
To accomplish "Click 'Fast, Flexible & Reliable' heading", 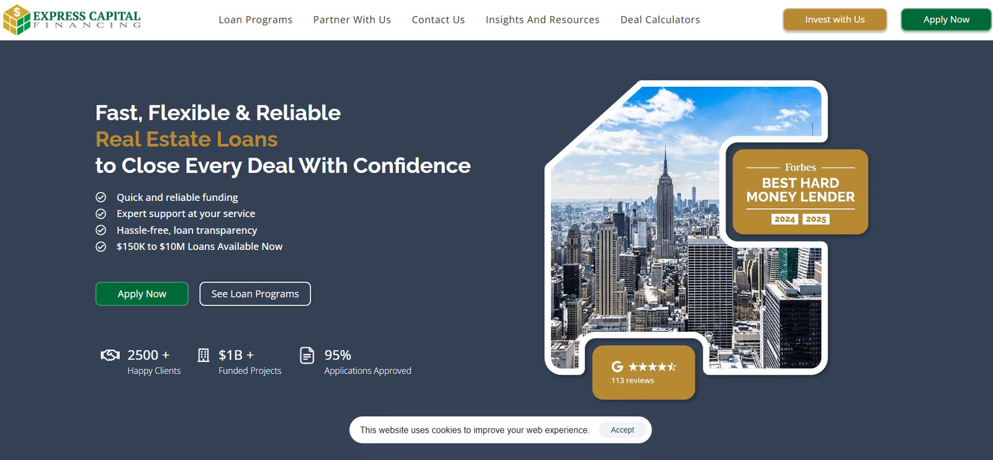I will click(218, 113).
